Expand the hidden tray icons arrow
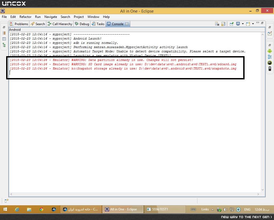The height and width of the screenshot is (220, 274). [212, 209]
